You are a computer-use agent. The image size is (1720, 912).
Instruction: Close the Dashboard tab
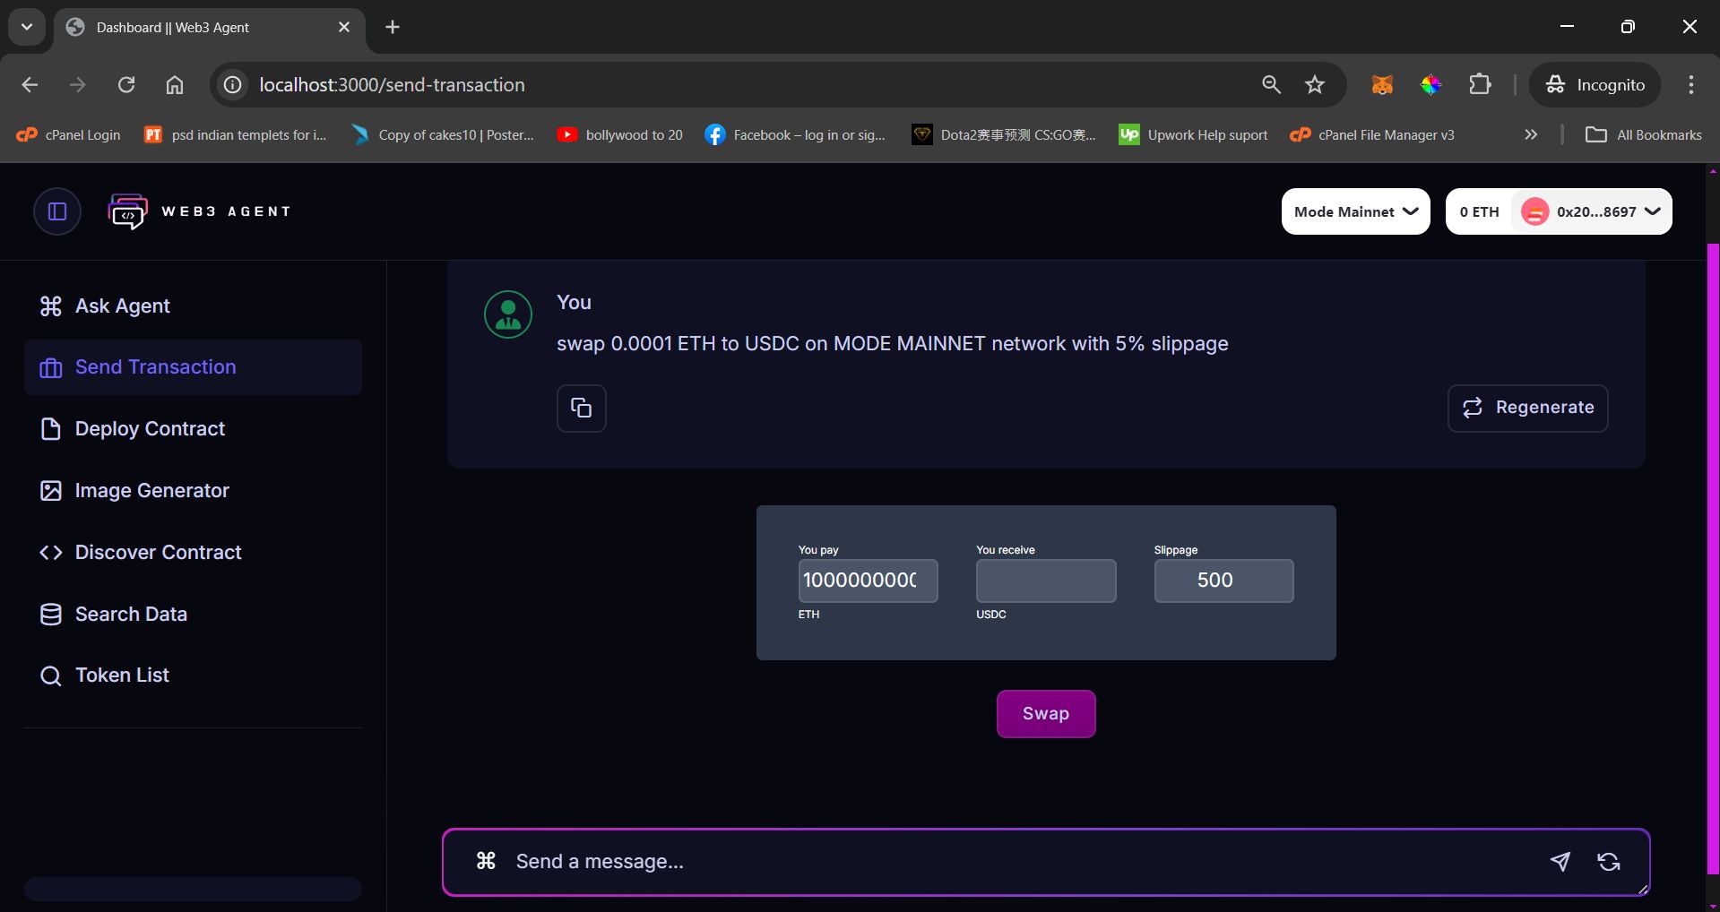point(344,28)
